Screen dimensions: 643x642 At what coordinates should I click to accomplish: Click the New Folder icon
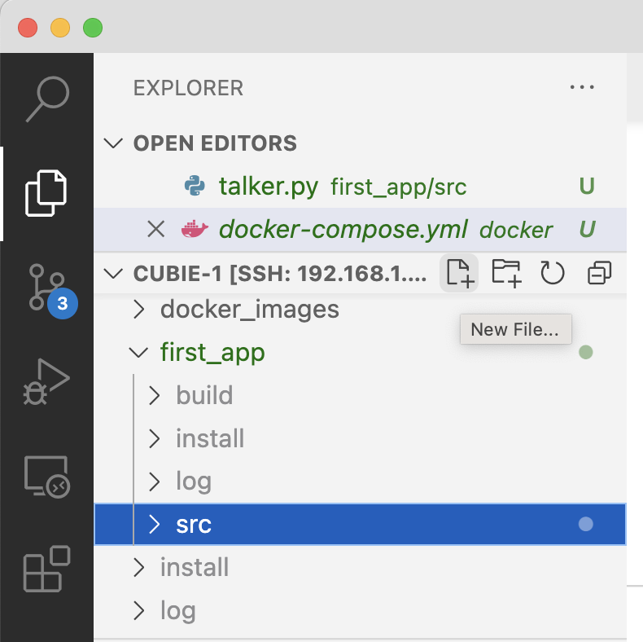click(x=506, y=273)
